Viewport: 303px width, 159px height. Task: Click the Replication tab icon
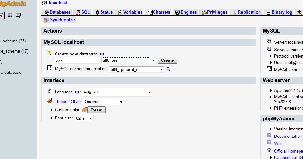[x=235, y=13]
